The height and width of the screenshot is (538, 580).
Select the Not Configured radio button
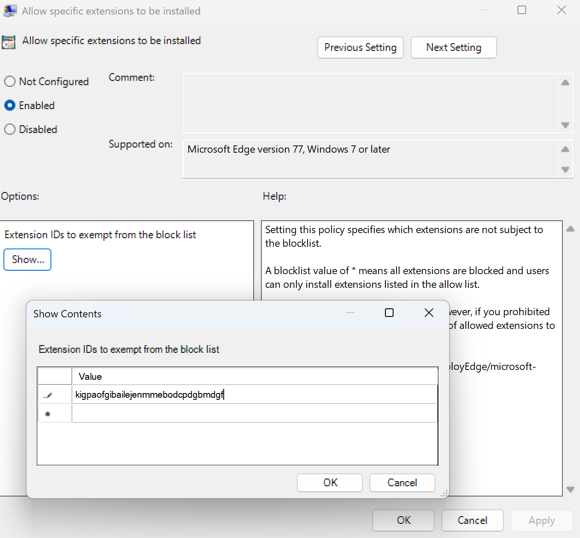(x=10, y=82)
